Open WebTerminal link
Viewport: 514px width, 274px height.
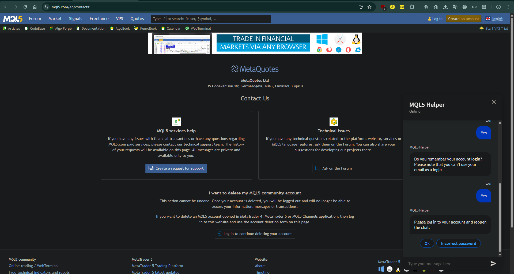point(198,28)
